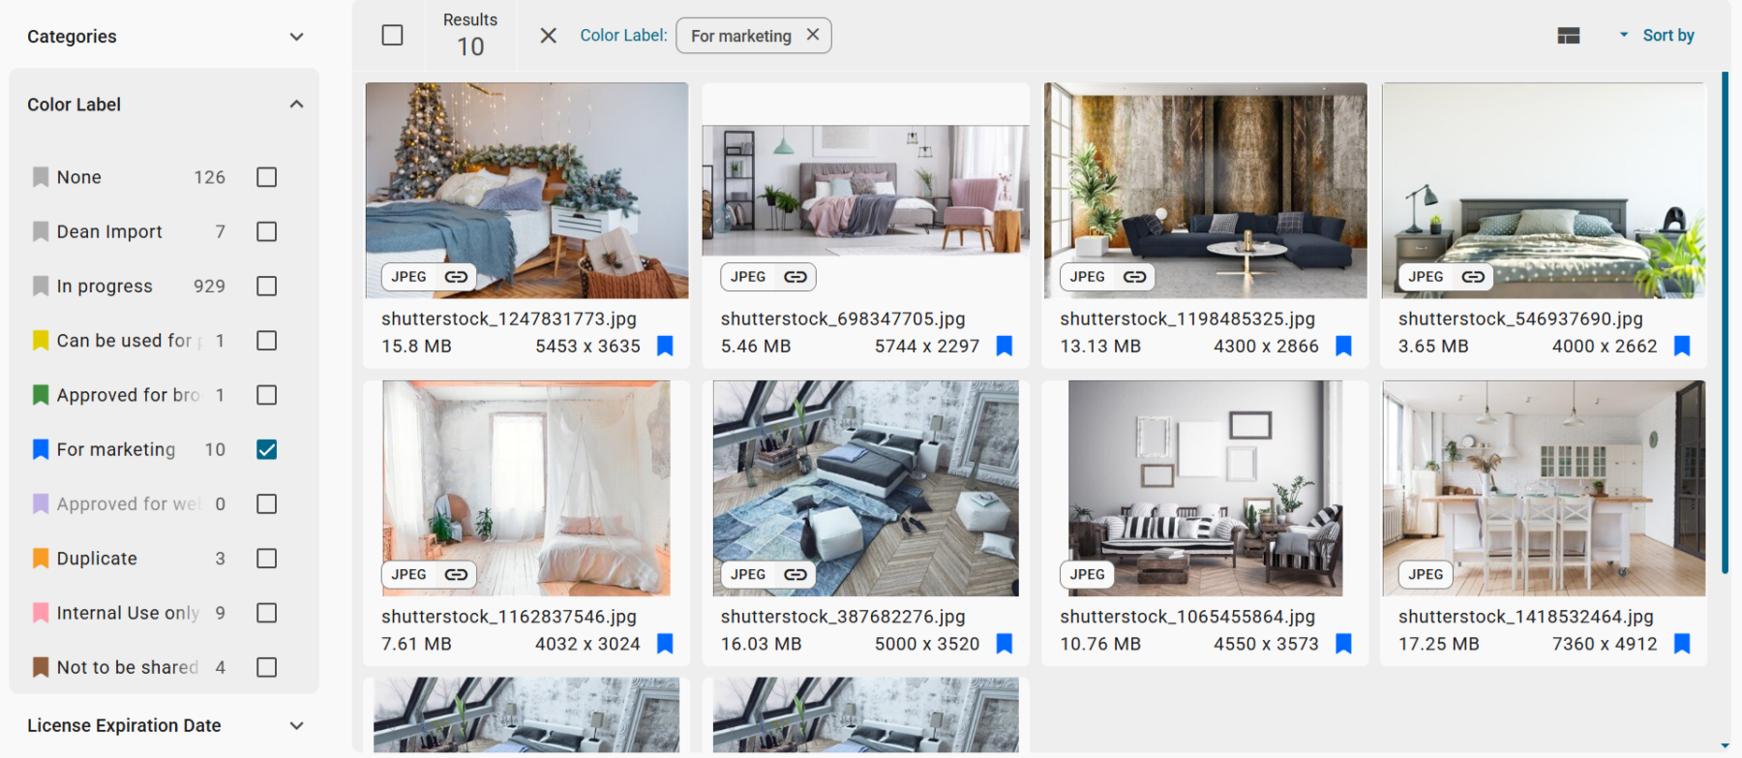Collapse the Color Label section
Image resolution: width=1742 pixels, height=758 pixels.
point(296,105)
